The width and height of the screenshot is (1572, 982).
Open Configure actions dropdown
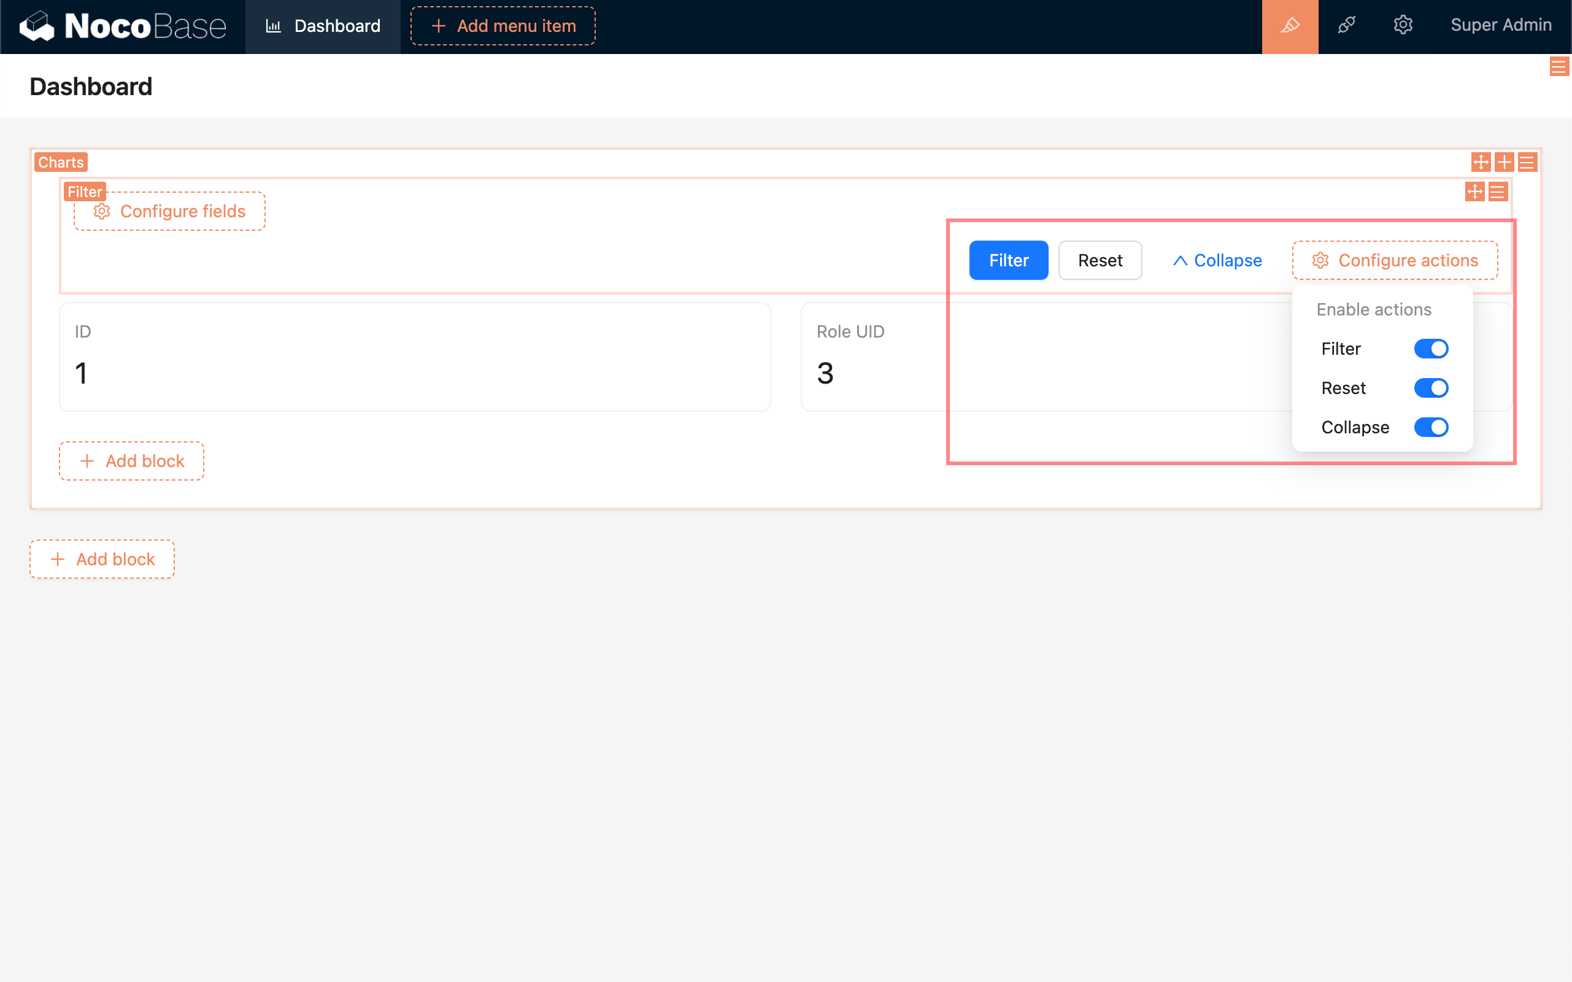[x=1395, y=260]
